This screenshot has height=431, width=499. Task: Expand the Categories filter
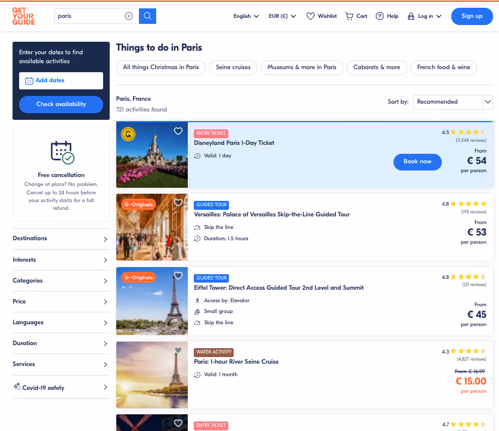coord(61,281)
